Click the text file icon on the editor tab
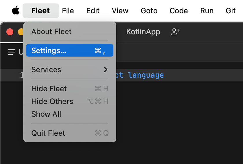The width and height of the screenshot is (243, 164). (x=12, y=52)
